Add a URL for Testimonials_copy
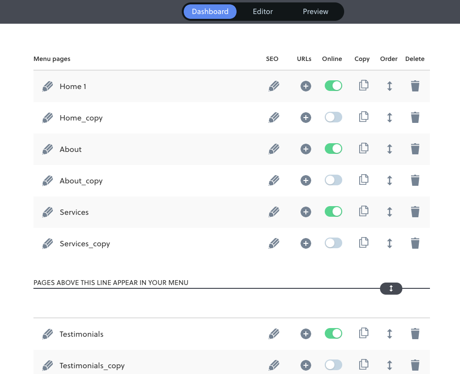 (x=306, y=365)
